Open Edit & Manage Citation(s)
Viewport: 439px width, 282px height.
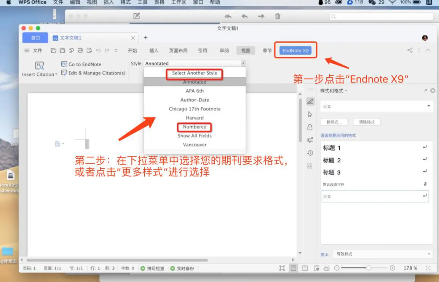pyautogui.click(x=93, y=73)
